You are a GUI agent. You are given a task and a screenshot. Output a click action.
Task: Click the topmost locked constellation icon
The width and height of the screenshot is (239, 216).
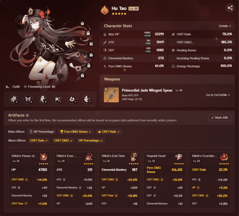pyautogui.click(x=83, y=23)
